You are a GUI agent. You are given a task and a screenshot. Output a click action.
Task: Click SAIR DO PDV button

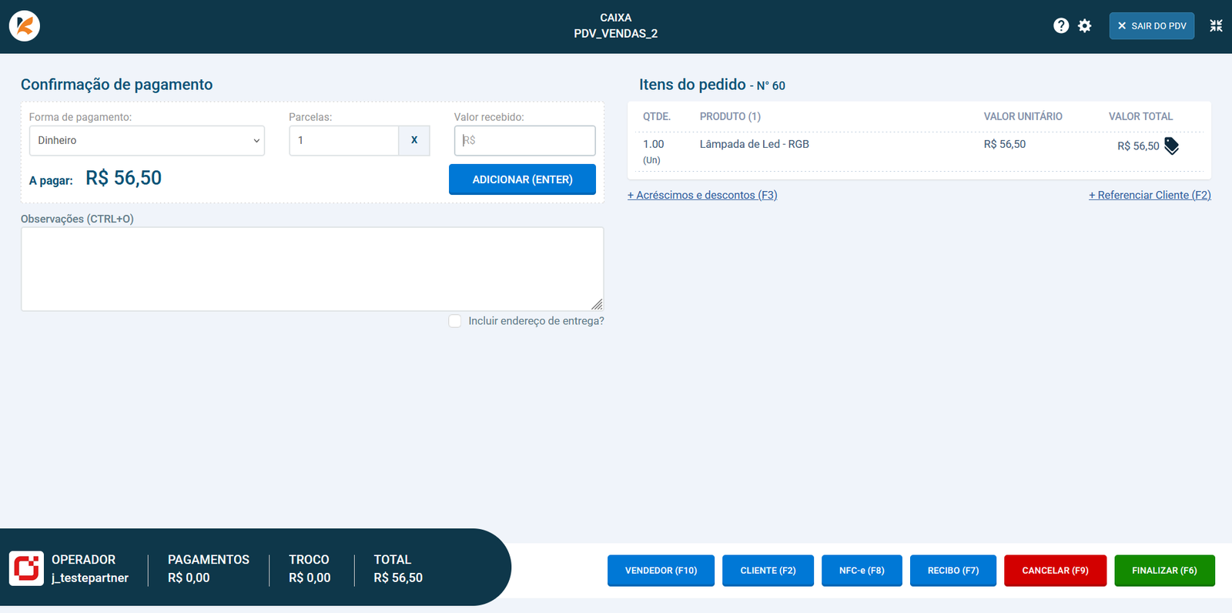(1151, 25)
